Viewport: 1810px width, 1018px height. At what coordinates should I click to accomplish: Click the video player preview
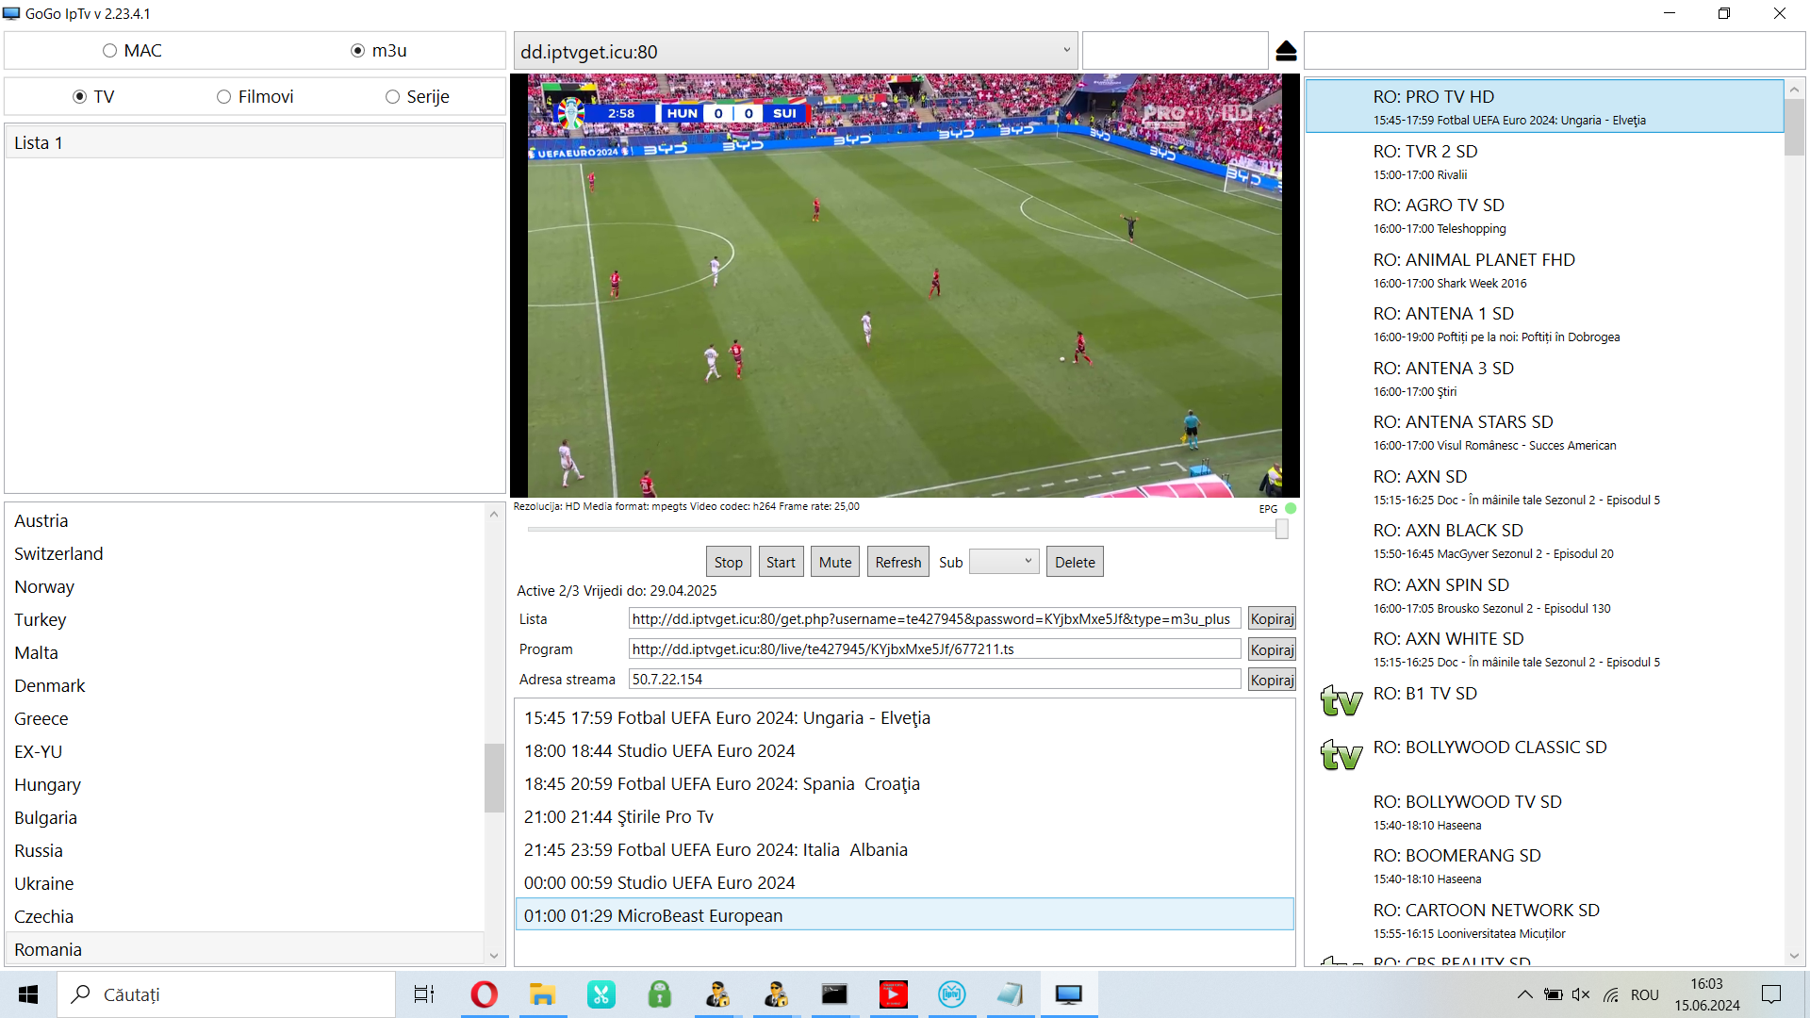coord(905,286)
